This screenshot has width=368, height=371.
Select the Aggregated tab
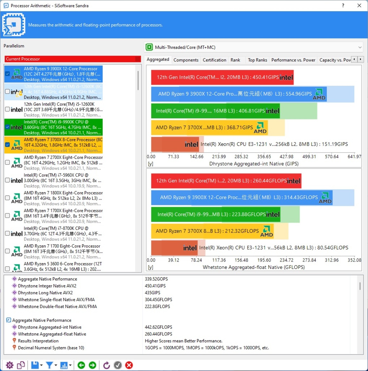tap(158, 59)
